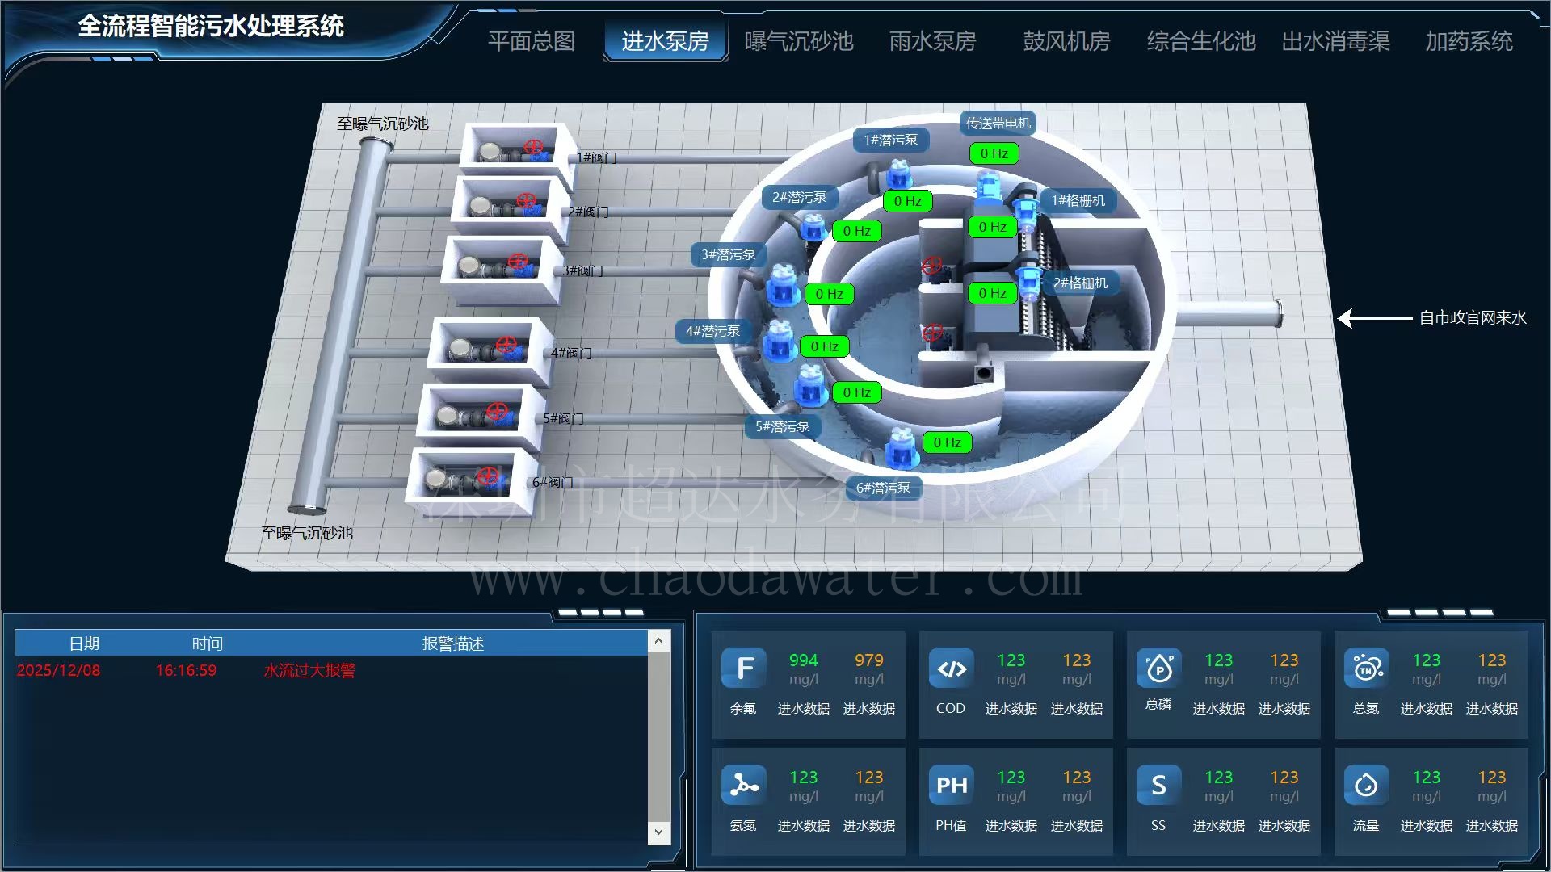Click the PH值 icon
The height and width of the screenshot is (872, 1551).
[952, 785]
